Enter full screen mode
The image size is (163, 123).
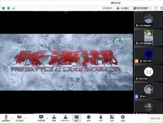(156, 8)
